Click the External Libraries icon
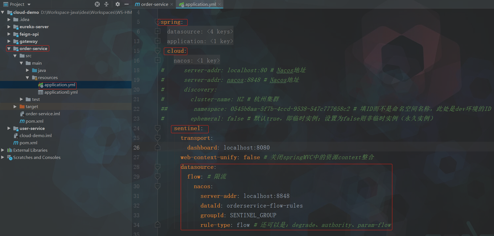The width and height of the screenshot is (494, 236). click(10, 150)
